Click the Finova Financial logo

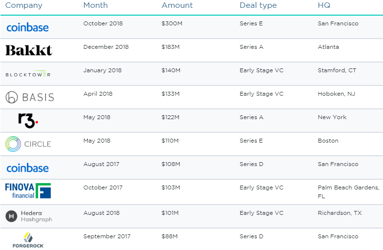coord(28,190)
